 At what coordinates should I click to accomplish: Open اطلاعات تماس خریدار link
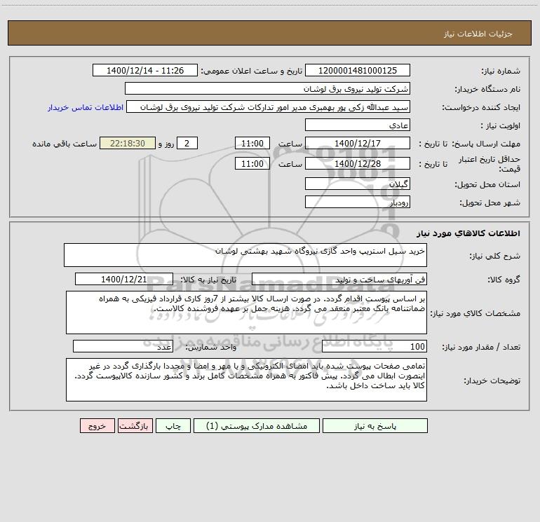click(86, 107)
